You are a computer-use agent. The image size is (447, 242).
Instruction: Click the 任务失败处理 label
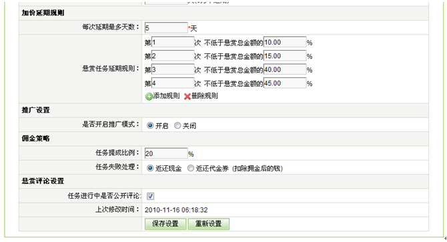[117, 167]
